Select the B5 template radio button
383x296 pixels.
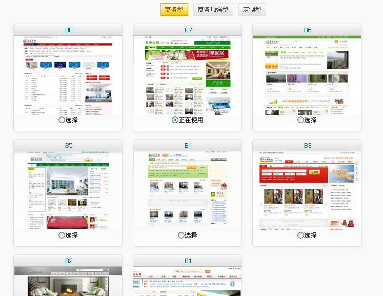click(x=62, y=235)
